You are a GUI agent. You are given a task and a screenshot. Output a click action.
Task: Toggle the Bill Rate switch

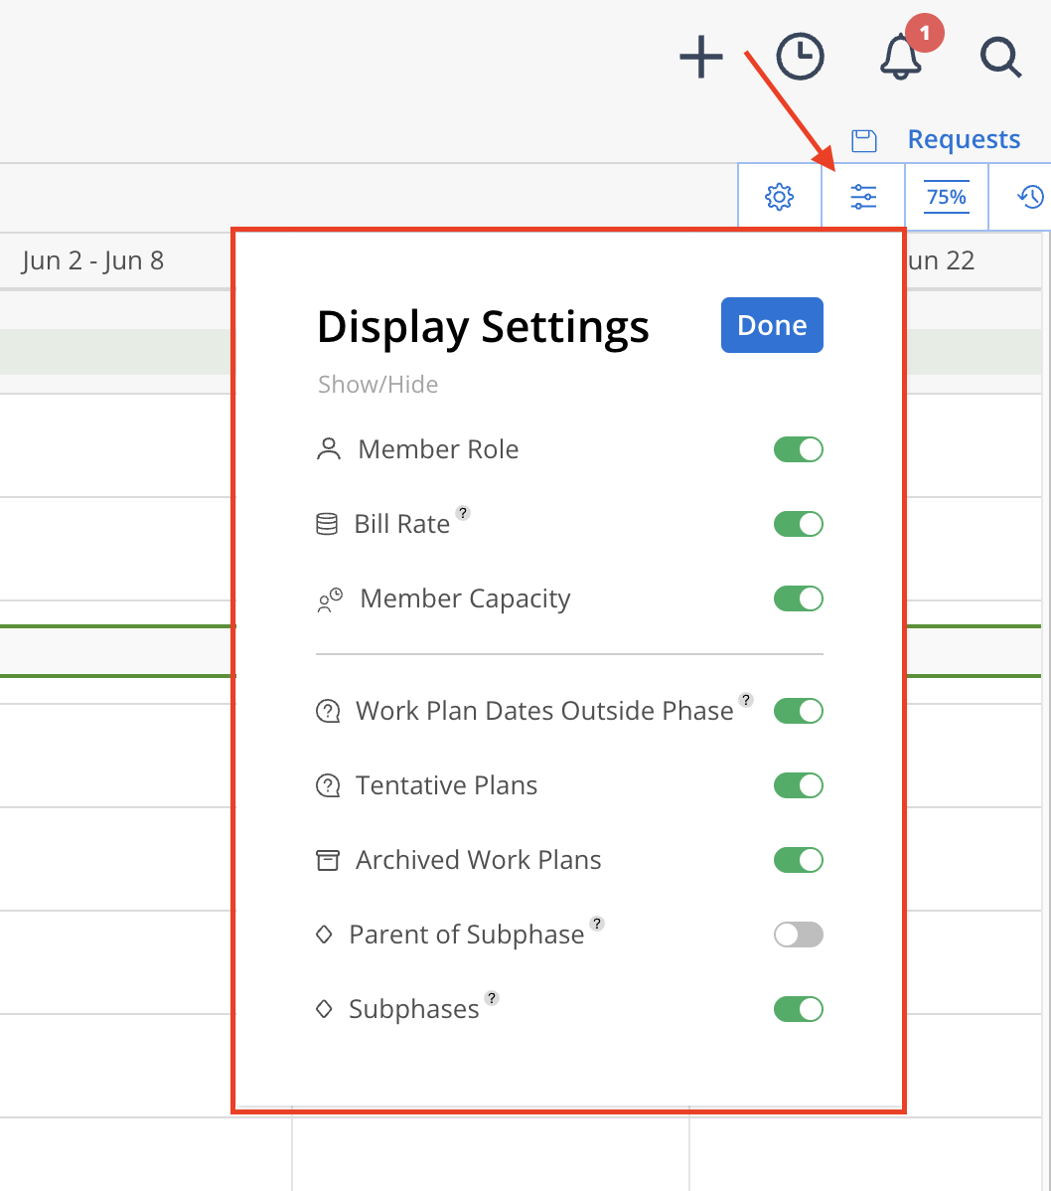[799, 523]
